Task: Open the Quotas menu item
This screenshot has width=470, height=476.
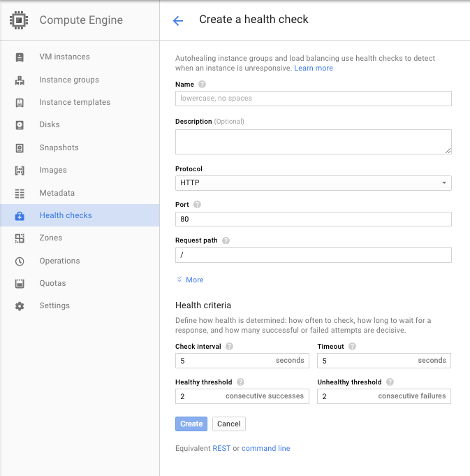Action: [x=52, y=283]
